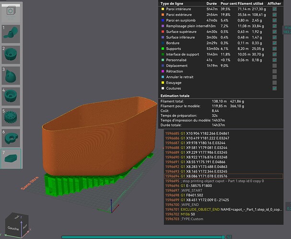
Task: Click the all-plates overview icon
Action: point(11,11)
